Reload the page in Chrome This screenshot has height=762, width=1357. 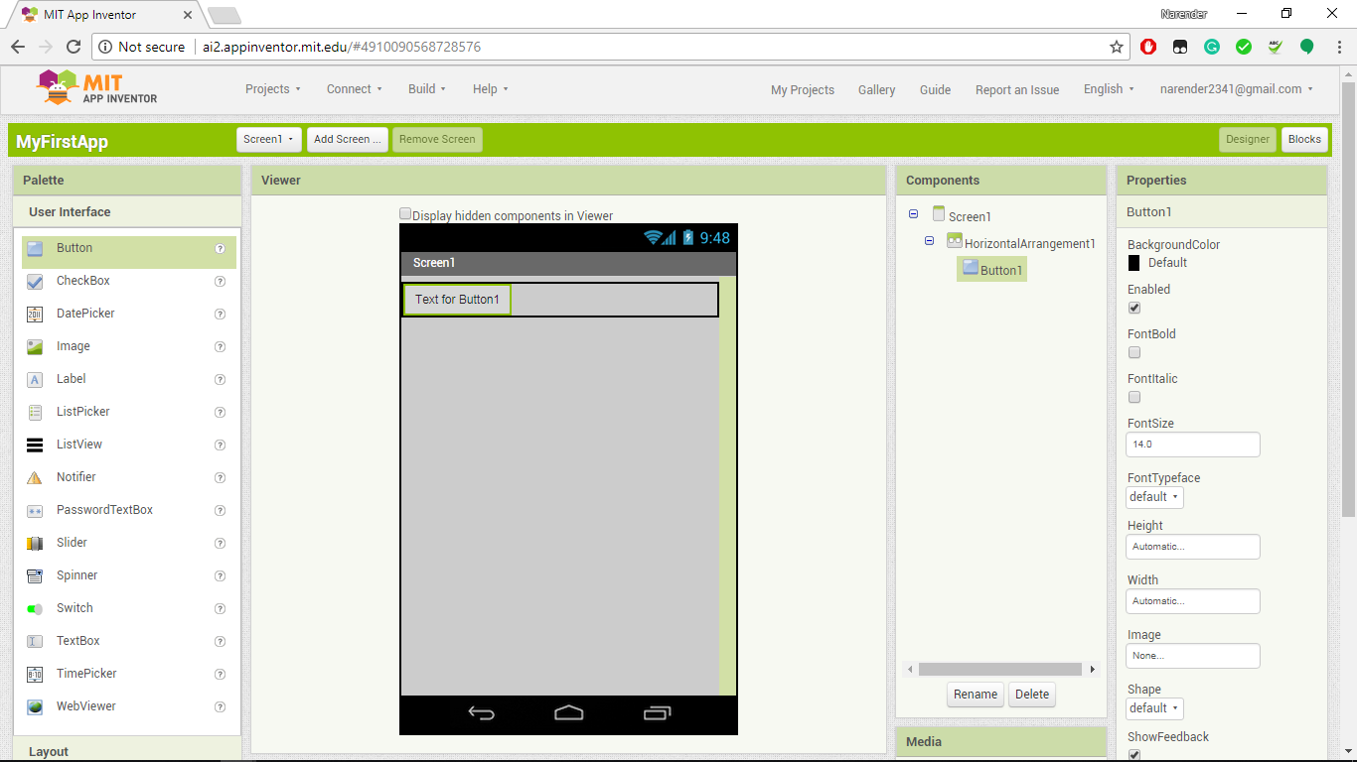(73, 47)
